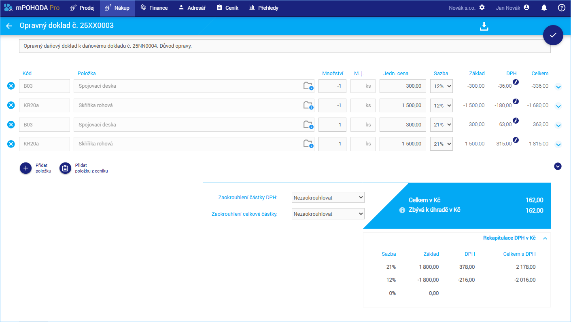Viewport: 571px width, 322px height.
Task: Remove the Skříňka rohová row with 21% rate
Action: click(11, 144)
